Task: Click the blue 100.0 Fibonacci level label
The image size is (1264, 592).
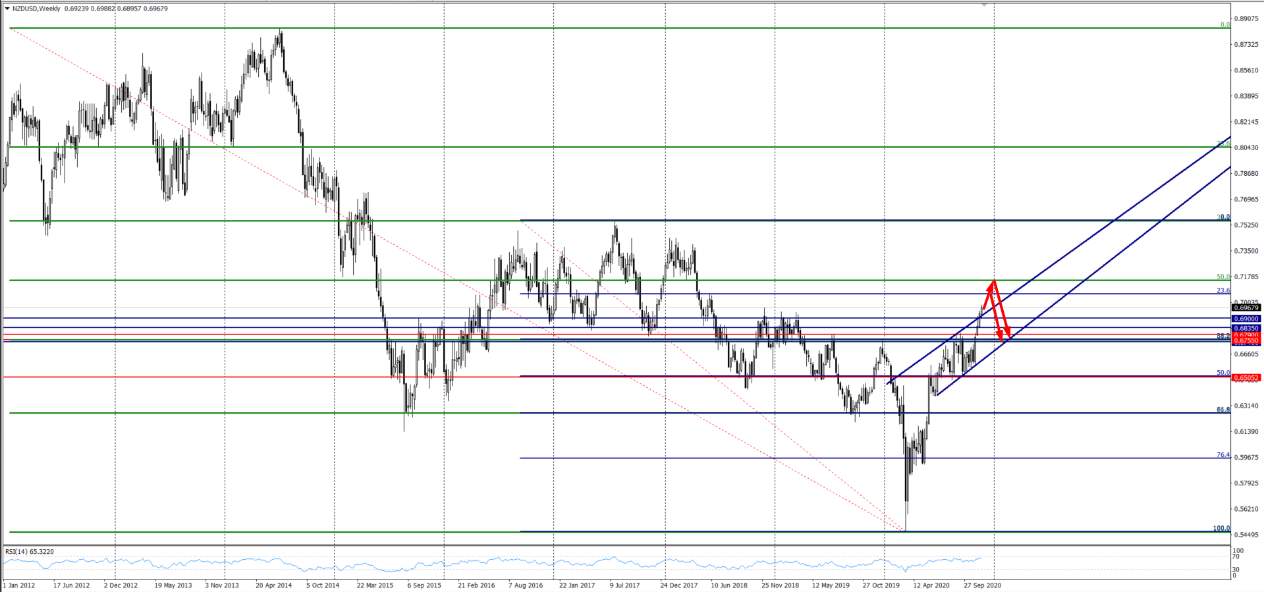Action: pyautogui.click(x=1221, y=528)
